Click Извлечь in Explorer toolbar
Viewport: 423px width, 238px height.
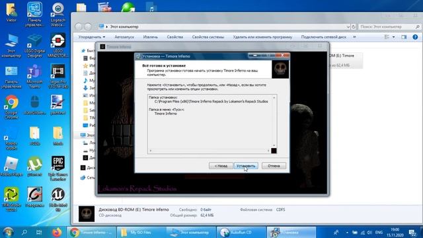(150, 37)
